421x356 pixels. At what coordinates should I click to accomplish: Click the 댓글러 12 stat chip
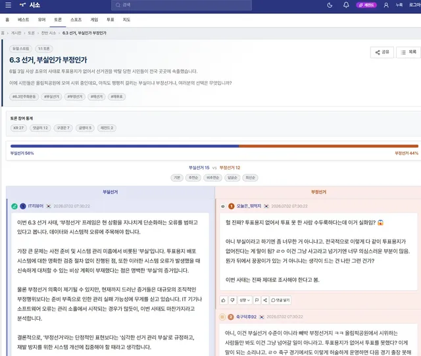click(x=40, y=128)
